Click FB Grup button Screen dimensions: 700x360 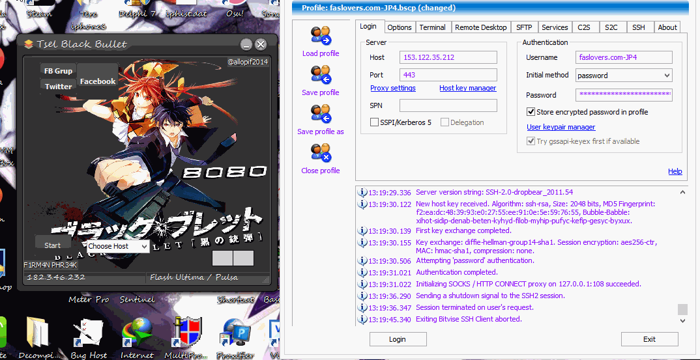[x=58, y=71]
